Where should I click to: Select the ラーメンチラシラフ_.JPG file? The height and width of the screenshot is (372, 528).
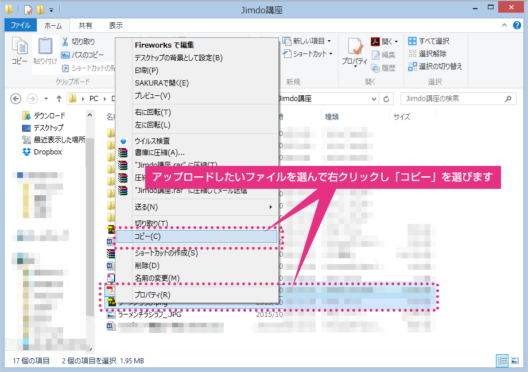(x=150, y=315)
